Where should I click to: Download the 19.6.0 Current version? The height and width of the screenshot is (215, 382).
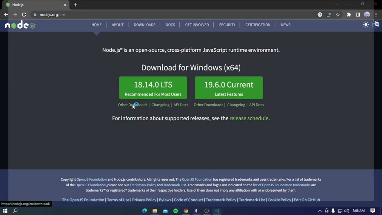coord(229,88)
